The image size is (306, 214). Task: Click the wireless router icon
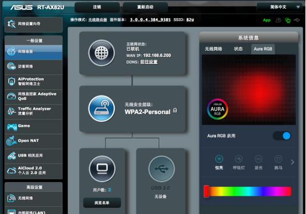102,109
